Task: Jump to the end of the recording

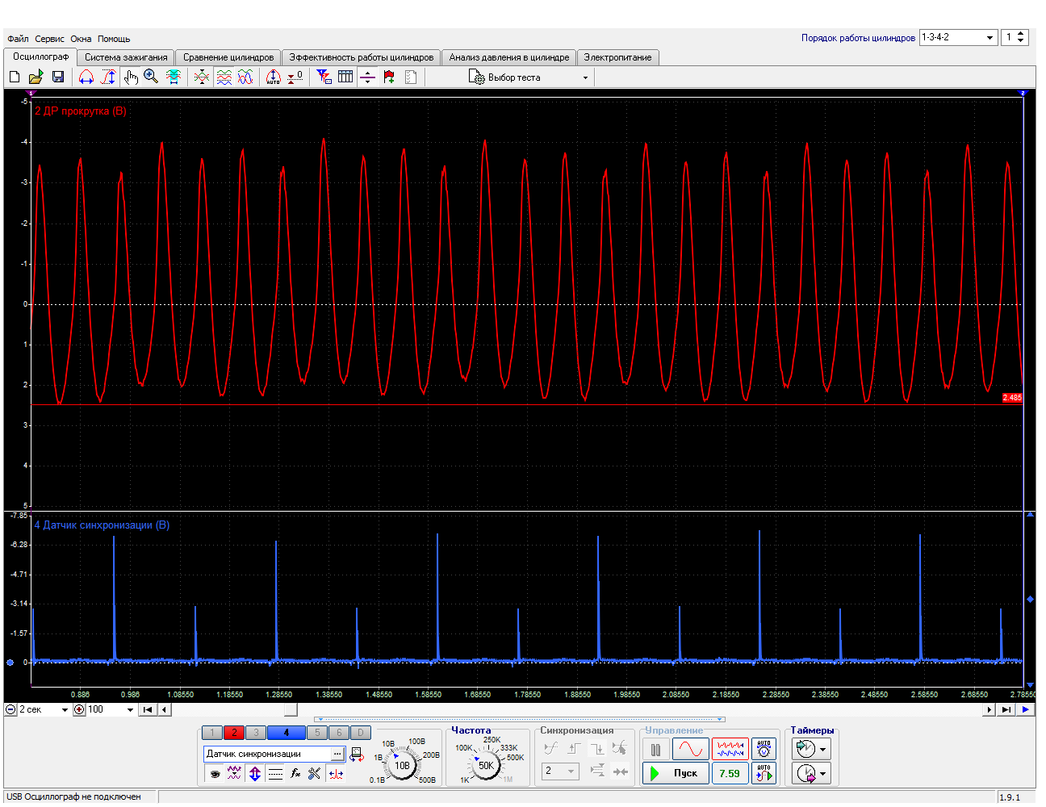Action: (1006, 710)
